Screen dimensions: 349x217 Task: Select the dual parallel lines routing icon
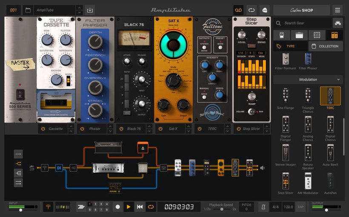pos(18,183)
